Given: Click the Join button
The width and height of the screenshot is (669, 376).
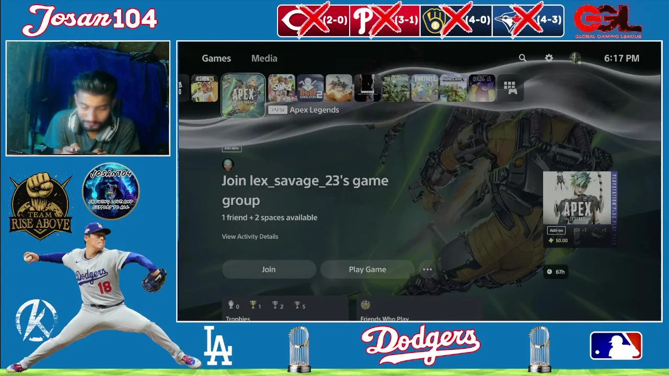Looking at the screenshot, I should [x=269, y=269].
